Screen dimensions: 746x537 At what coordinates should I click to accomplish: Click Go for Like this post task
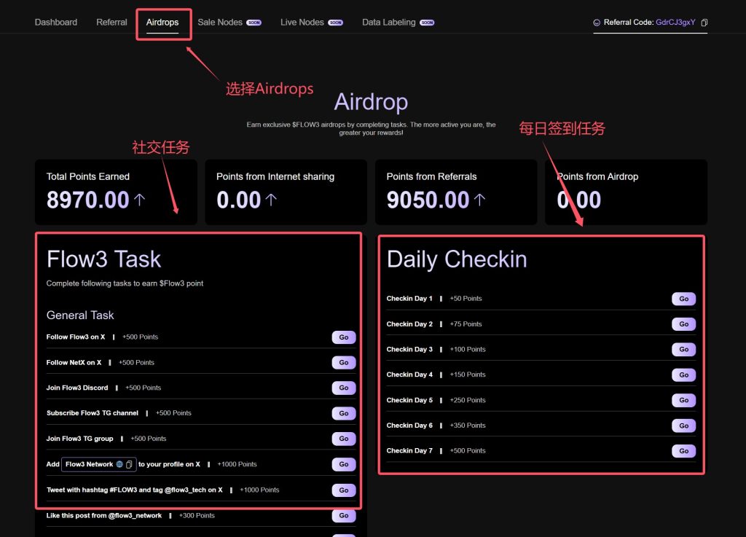[344, 516]
